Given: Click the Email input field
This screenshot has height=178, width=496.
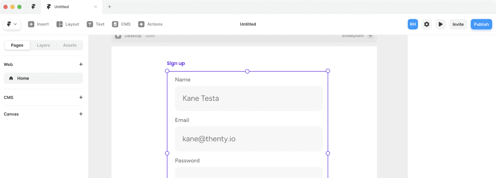Looking at the screenshot, I should click(x=249, y=139).
